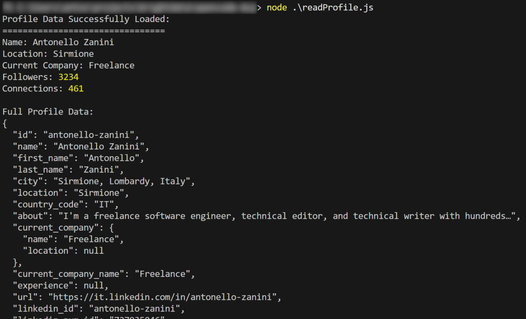Click the connections count 461
526x319 pixels.
point(76,88)
